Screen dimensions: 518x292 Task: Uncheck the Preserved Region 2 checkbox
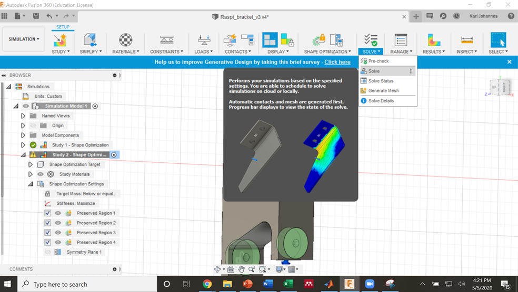[47, 223]
